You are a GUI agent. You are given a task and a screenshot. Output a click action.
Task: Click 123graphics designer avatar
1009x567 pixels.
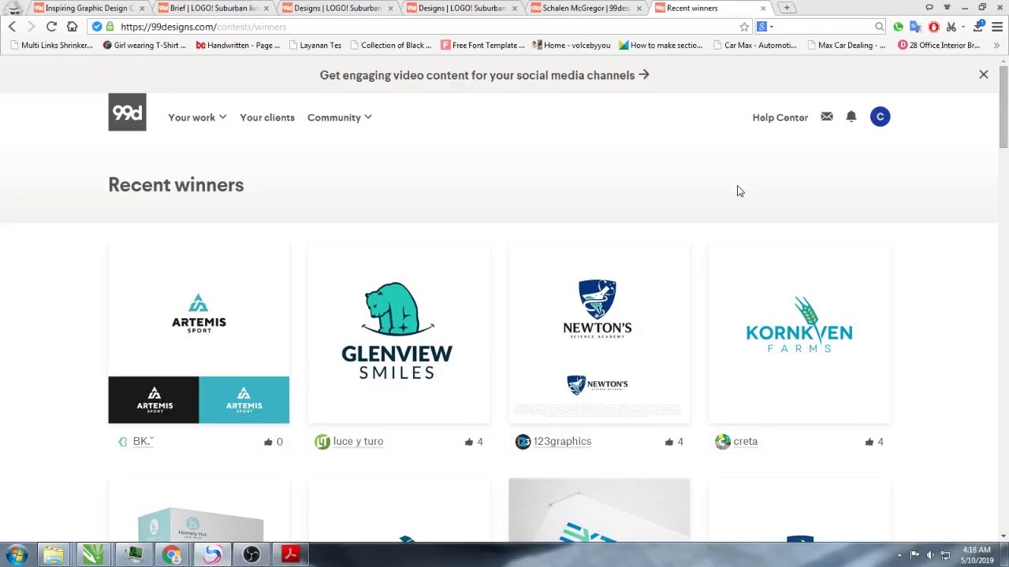[523, 442]
